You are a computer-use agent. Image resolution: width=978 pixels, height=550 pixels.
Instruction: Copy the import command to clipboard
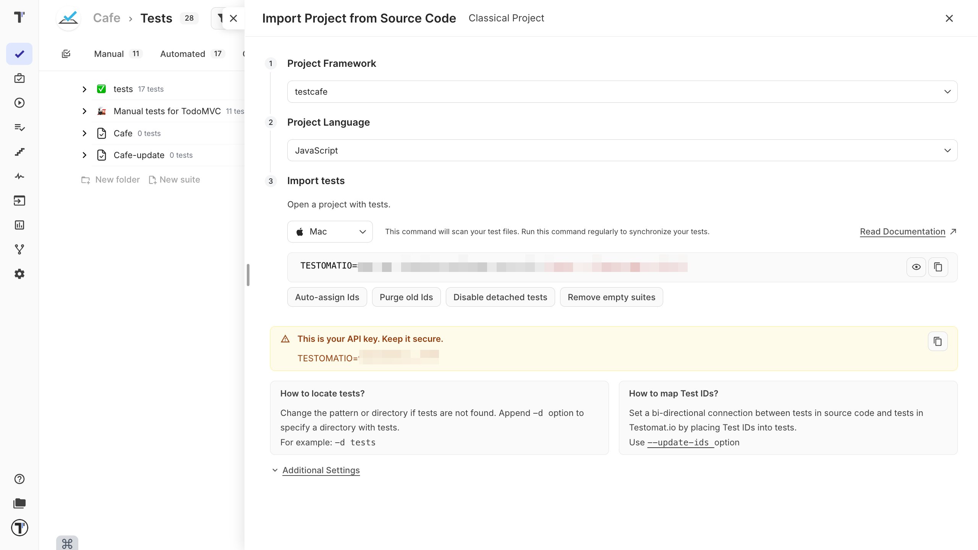point(938,267)
